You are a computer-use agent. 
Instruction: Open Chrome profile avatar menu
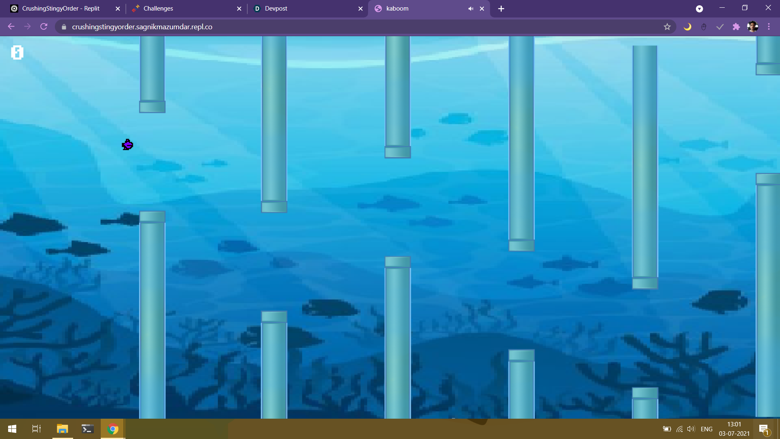[752, 27]
